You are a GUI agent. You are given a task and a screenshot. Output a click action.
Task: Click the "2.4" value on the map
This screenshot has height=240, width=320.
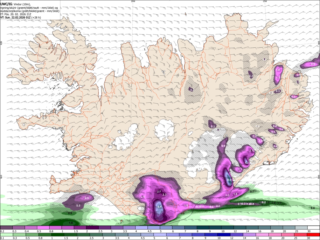click(252, 151)
